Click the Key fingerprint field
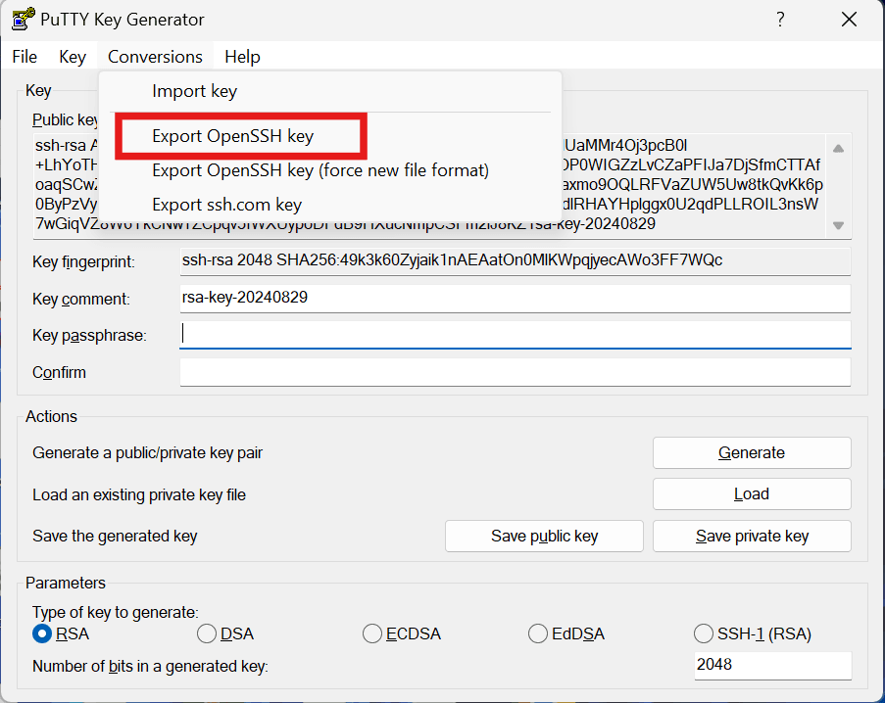Image resolution: width=885 pixels, height=703 pixels. point(516,261)
